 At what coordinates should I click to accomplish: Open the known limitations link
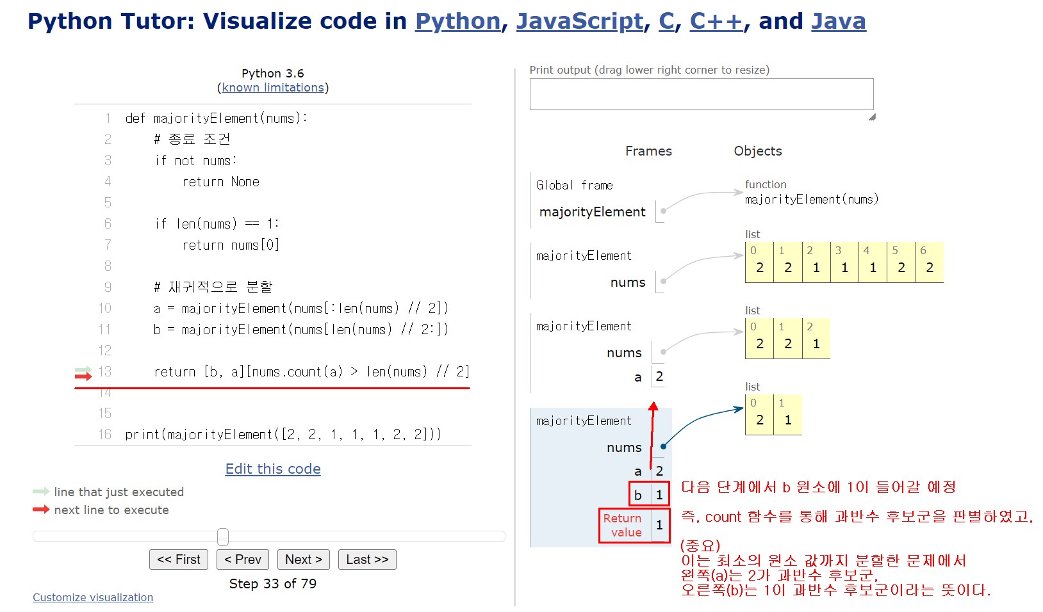pos(273,88)
